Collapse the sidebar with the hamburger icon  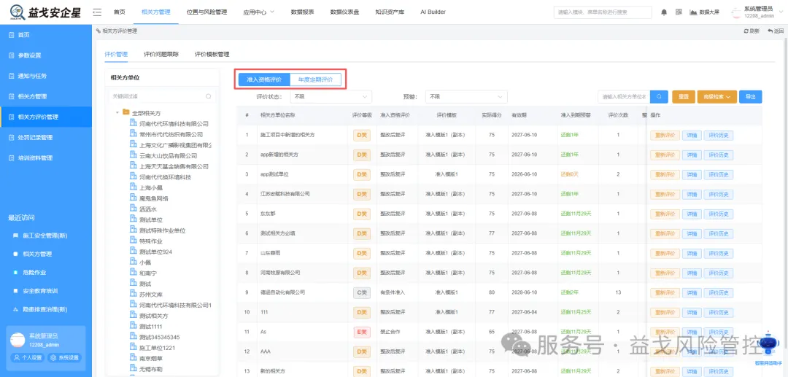pyautogui.click(x=98, y=12)
